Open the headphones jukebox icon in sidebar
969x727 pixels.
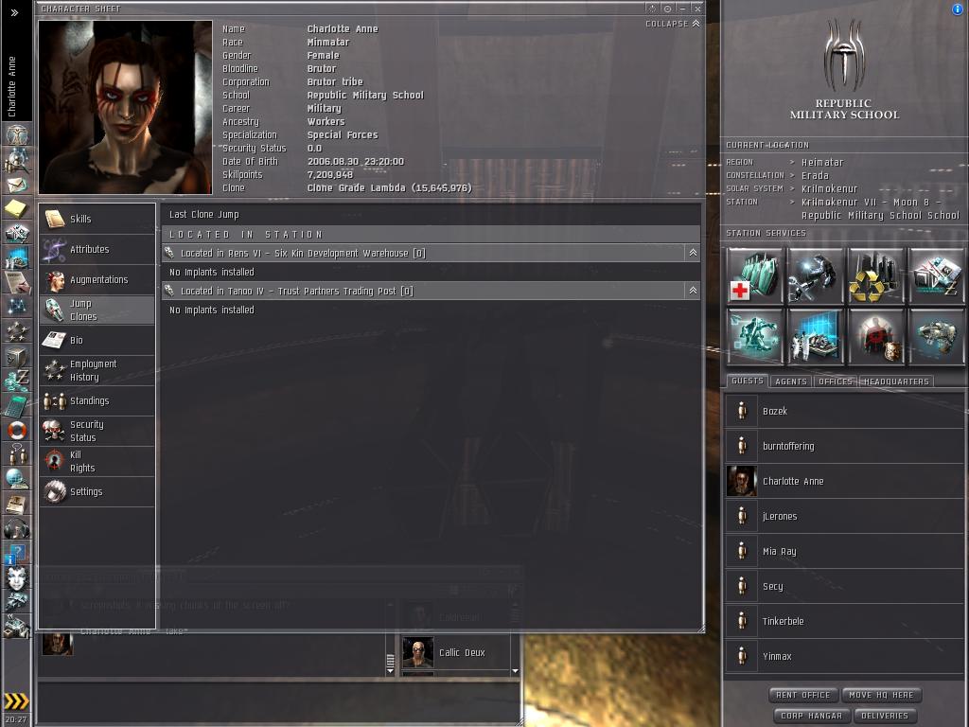(x=17, y=529)
